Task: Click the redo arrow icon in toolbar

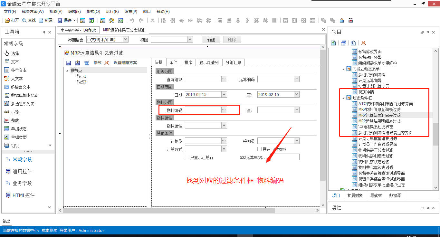Action: (x=141, y=20)
